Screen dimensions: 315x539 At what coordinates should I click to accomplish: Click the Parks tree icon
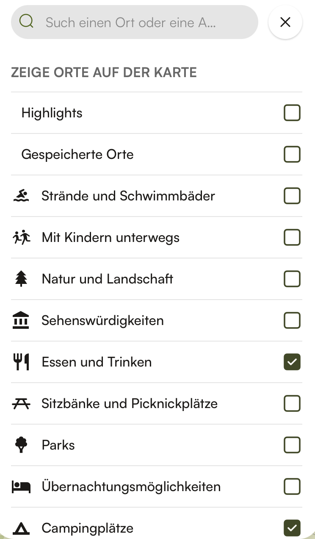[x=21, y=445]
